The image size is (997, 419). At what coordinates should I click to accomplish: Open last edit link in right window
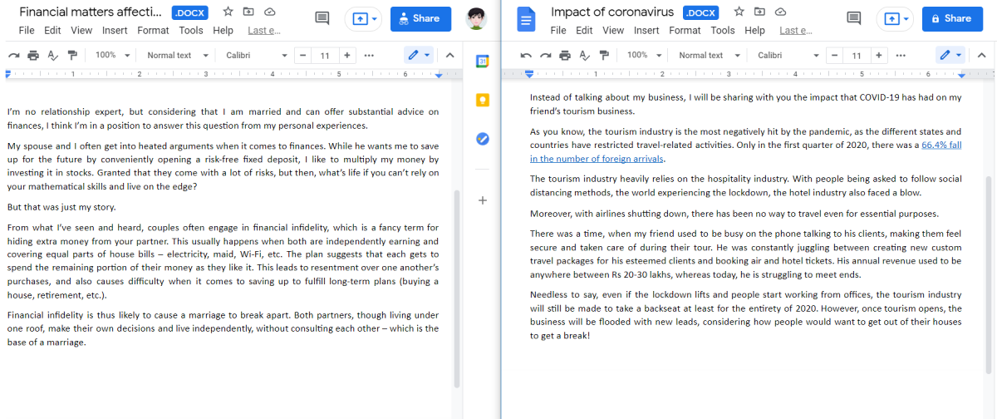click(794, 30)
